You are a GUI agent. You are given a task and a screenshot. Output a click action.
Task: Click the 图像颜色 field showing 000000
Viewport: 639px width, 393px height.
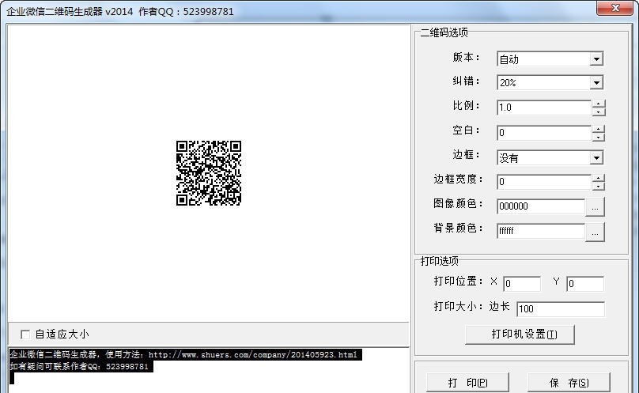541,206
